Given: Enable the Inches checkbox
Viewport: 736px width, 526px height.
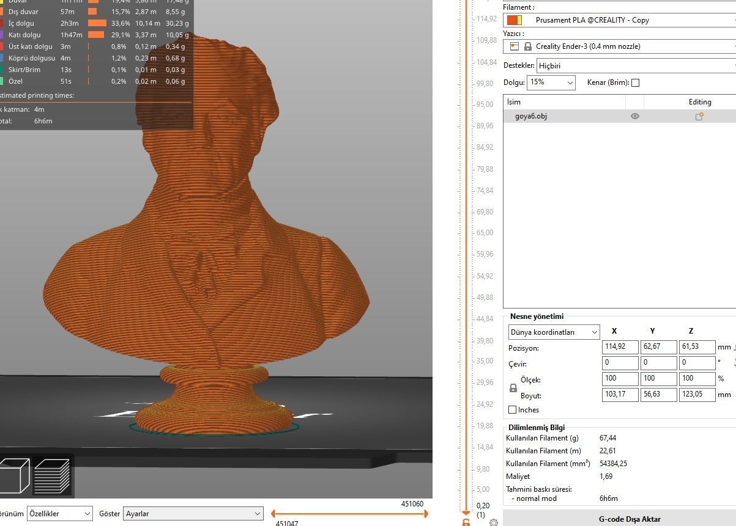Looking at the screenshot, I should click(x=513, y=410).
